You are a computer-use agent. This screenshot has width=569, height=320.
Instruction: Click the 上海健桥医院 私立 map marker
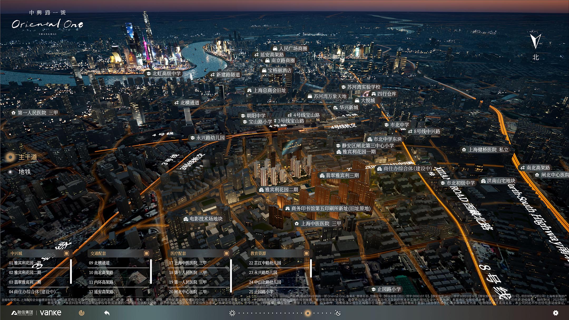pos(485,150)
